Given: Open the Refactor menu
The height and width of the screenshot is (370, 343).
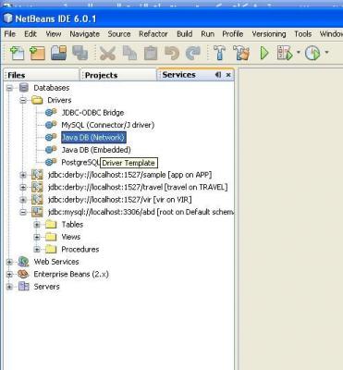Looking at the screenshot, I should pos(153,34).
